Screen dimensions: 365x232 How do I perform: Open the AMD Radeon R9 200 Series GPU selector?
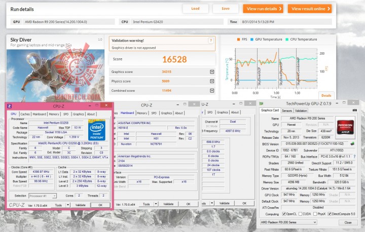coord(288,222)
